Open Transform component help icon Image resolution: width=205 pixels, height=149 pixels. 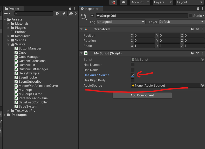coord(192,29)
